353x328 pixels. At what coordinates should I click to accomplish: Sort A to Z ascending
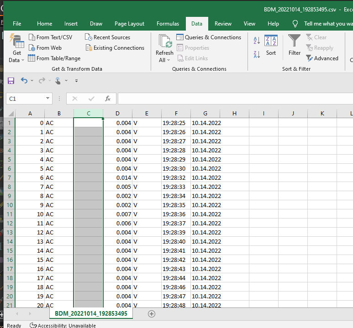tap(257, 41)
